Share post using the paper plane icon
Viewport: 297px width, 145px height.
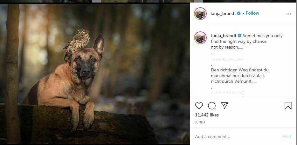click(224, 106)
